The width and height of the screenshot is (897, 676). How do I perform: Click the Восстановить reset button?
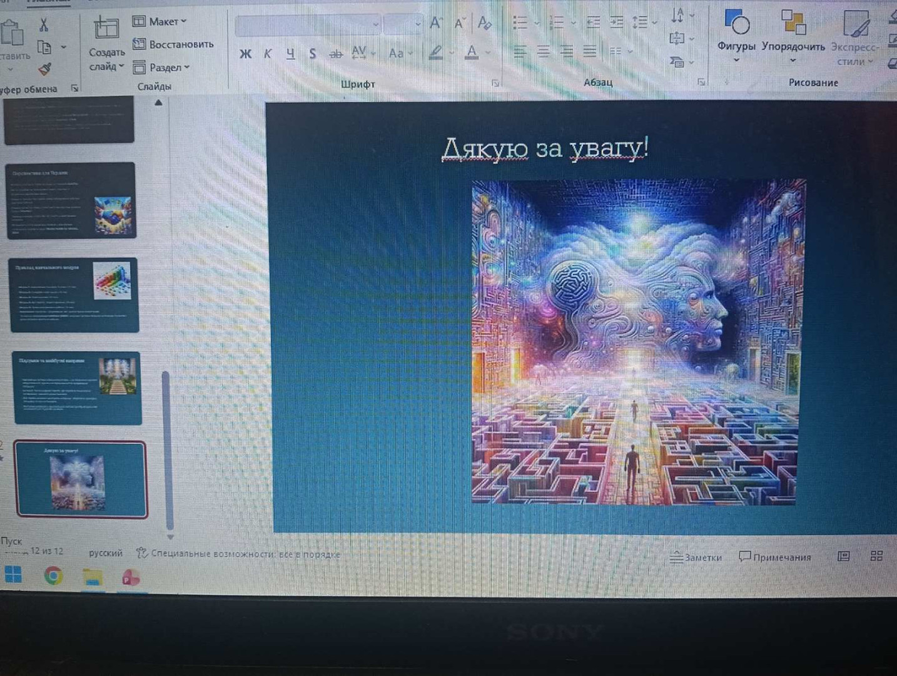[173, 44]
